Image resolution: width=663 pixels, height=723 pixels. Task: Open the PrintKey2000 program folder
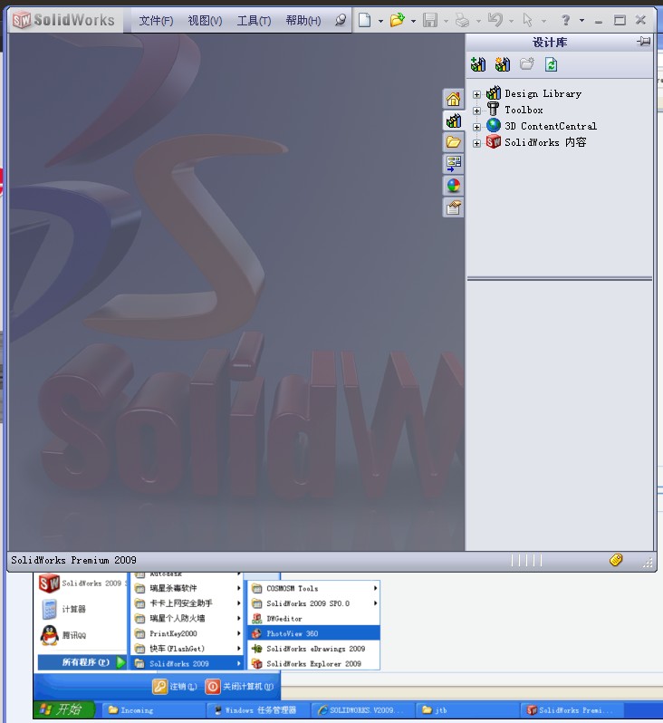pyautogui.click(x=187, y=633)
